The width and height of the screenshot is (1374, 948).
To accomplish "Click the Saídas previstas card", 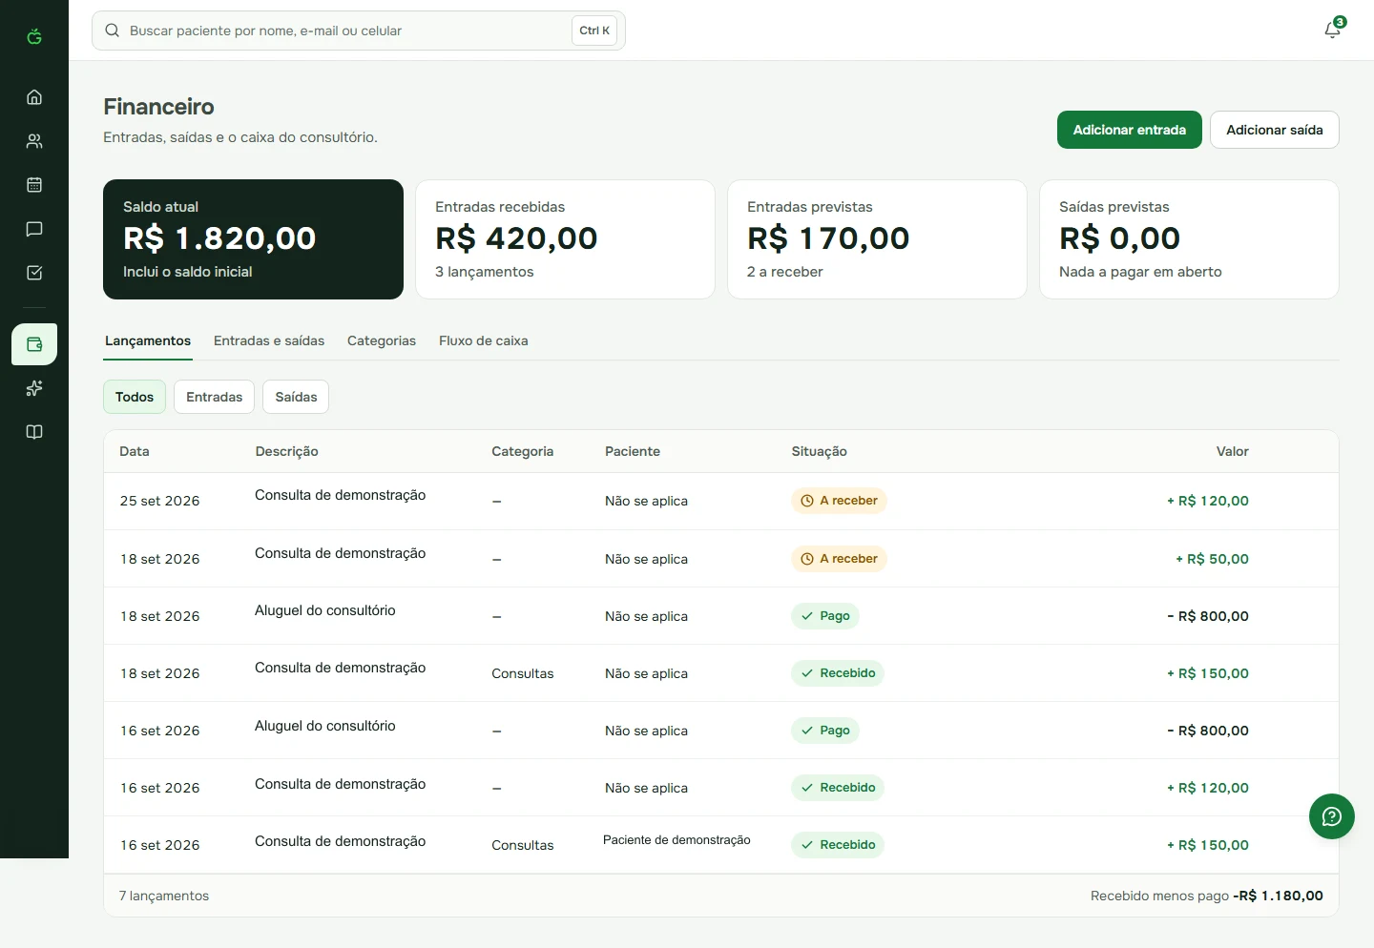I will (1189, 239).
